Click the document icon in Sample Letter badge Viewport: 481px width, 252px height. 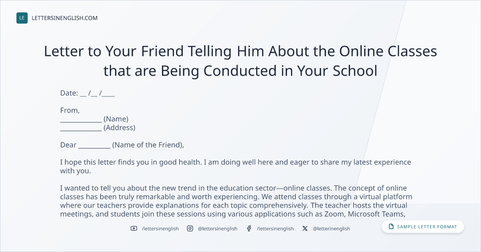coord(391,227)
